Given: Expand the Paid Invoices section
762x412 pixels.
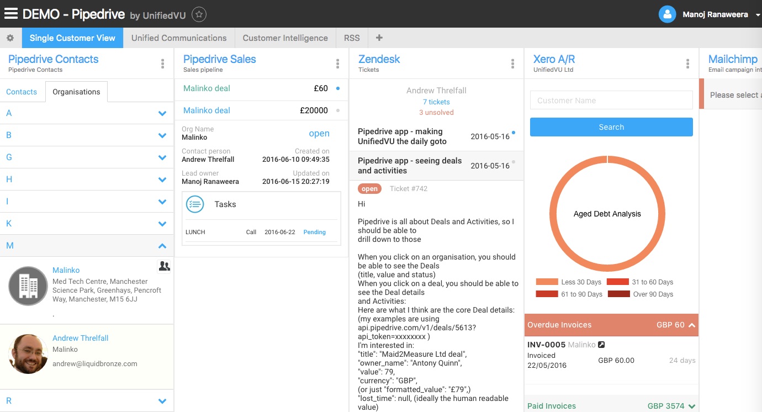Looking at the screenshot, I should pyautogui.click(x=611, y=405).
